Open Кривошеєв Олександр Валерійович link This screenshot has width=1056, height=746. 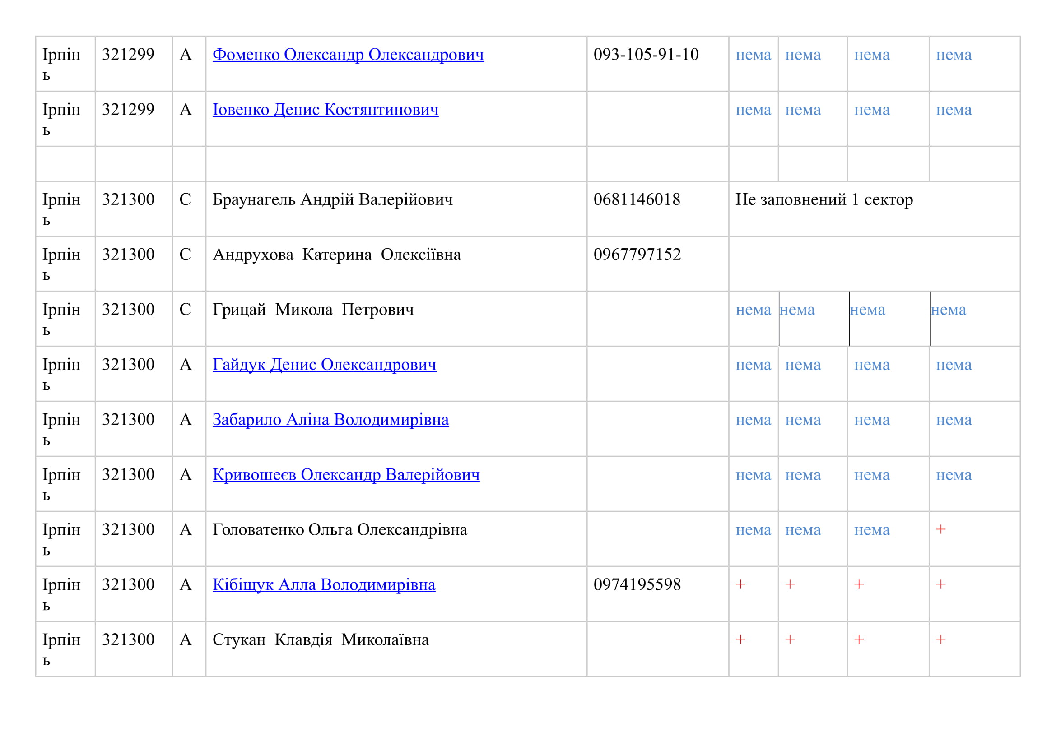[x=346, y=475]
